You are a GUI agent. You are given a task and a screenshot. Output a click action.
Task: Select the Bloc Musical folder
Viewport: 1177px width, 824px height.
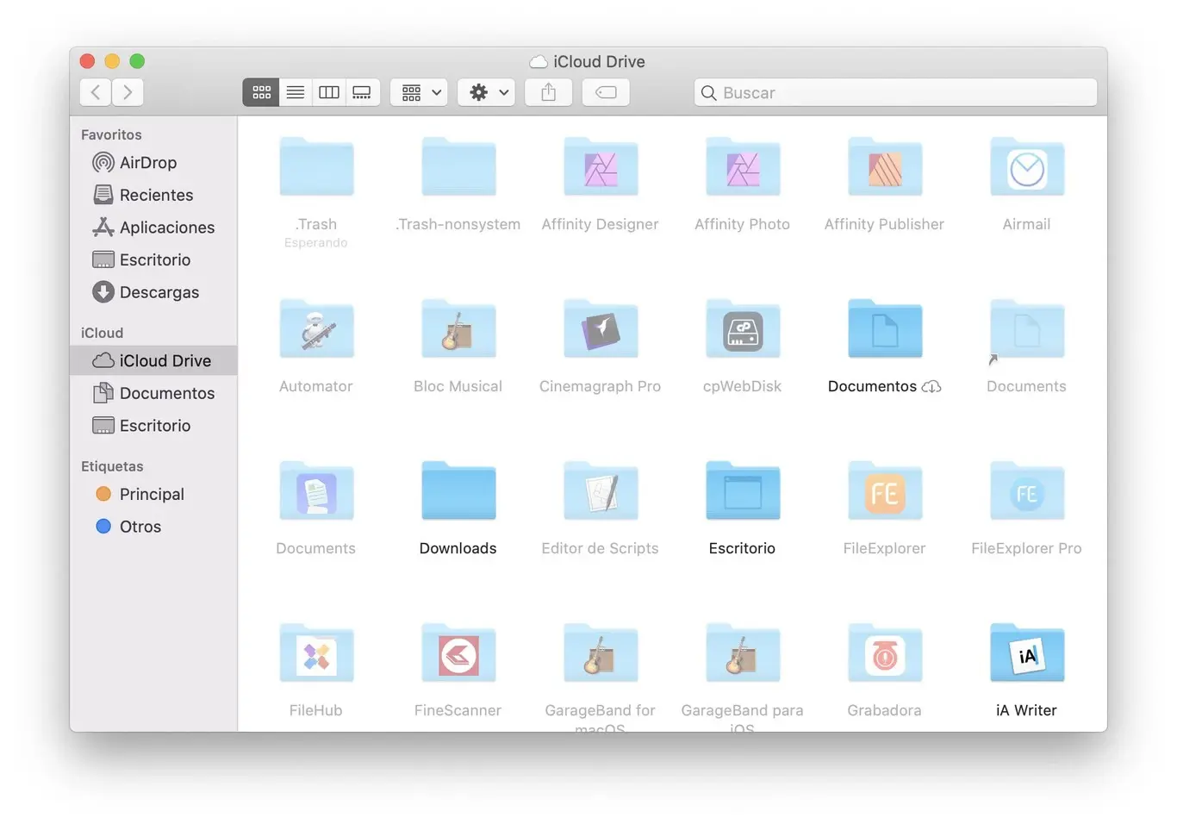point(458,329)
